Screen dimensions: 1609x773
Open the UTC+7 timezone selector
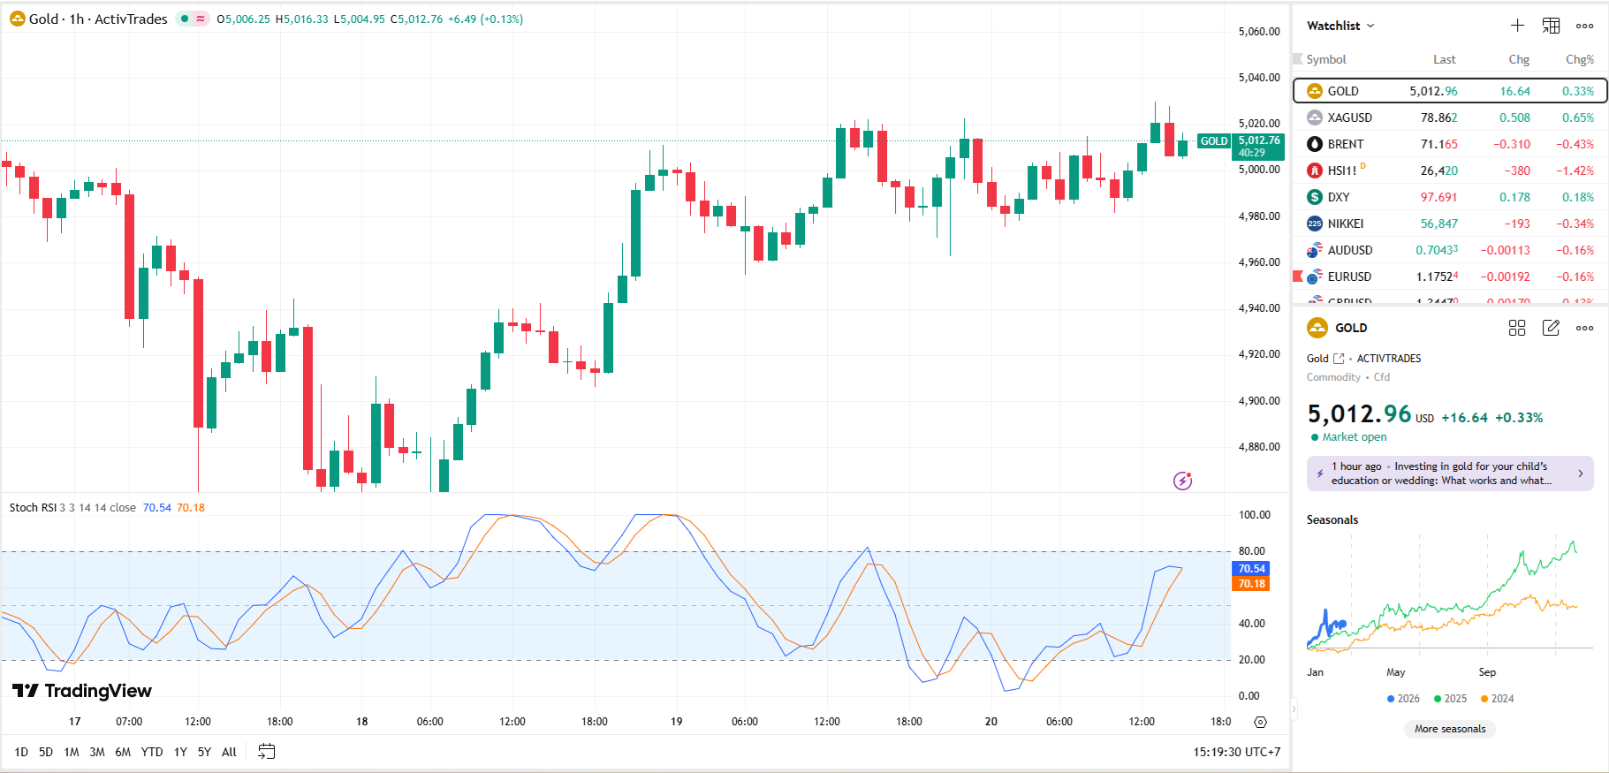click(1236, 752)
